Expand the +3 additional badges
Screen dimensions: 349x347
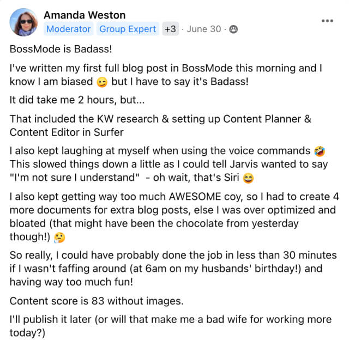(x=170, y=29)
